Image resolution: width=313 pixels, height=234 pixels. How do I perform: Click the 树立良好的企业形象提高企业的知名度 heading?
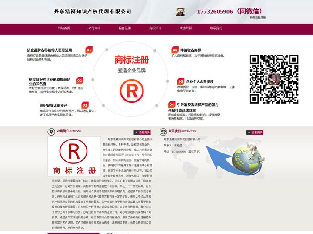50,81
